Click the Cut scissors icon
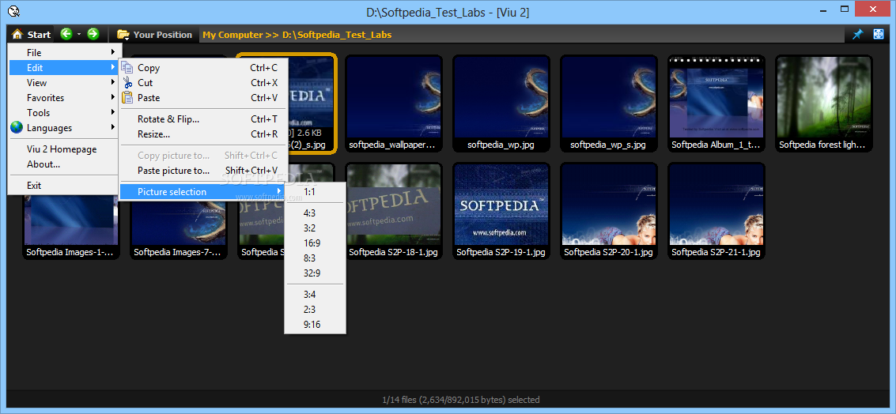Image resolution: width=896 pixels, height=414 pixels. (x=127, y=82)
